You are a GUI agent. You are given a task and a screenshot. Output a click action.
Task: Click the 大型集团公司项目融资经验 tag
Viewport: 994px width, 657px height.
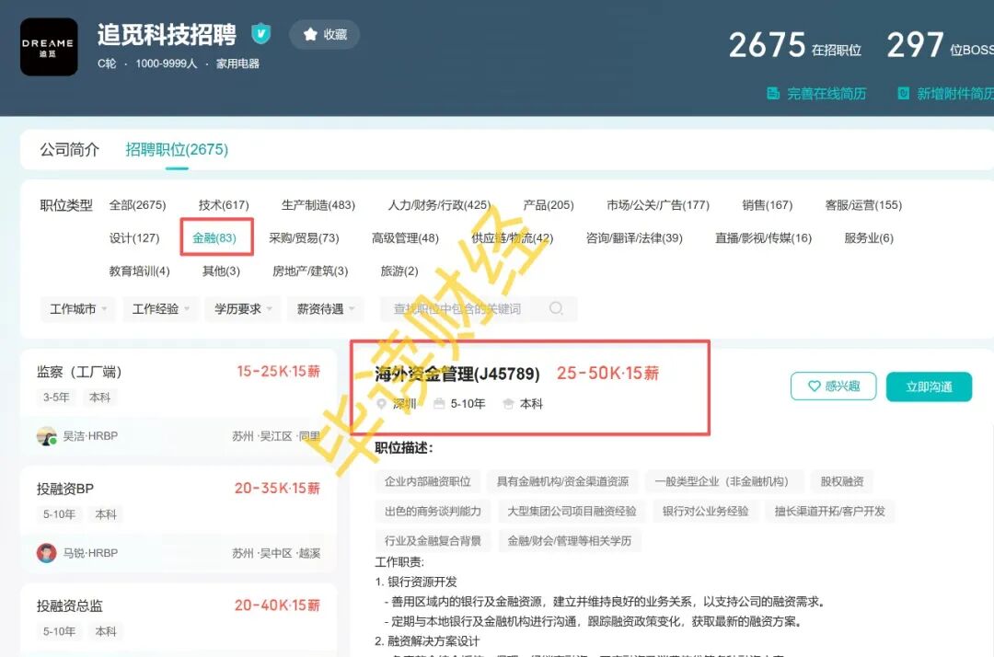tap(572, 512)
